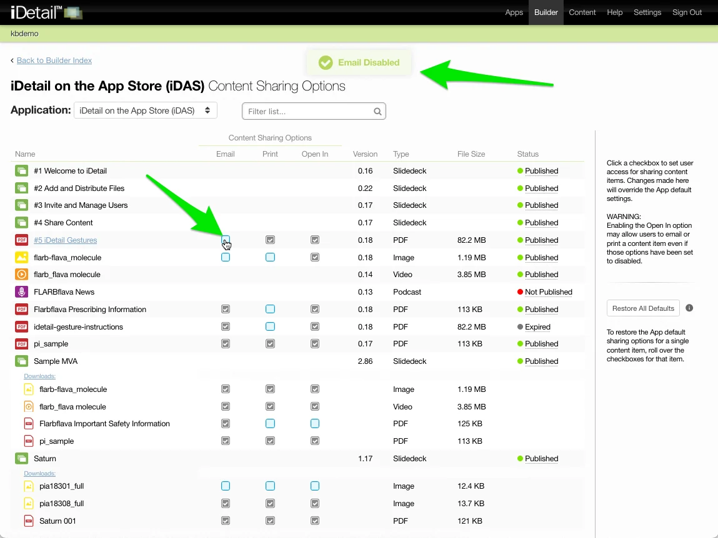Collapse the Downloads list under Sample MVA
This screenshot has height=538, width=718.
pyautogui.click(x=39, y=376)
